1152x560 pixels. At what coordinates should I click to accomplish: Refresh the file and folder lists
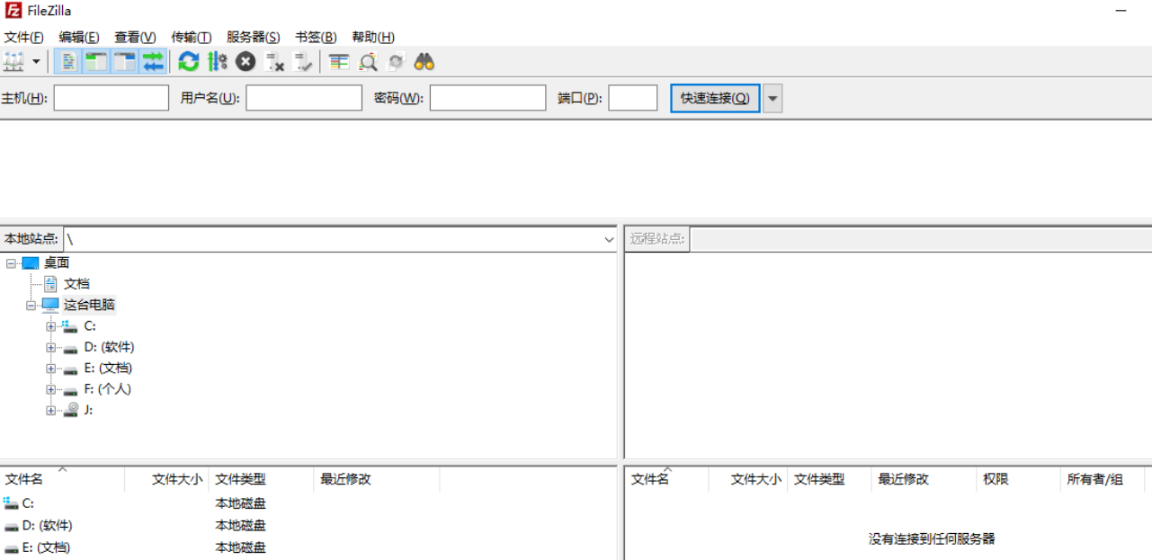pyautogui.click(x=188, y=61)
